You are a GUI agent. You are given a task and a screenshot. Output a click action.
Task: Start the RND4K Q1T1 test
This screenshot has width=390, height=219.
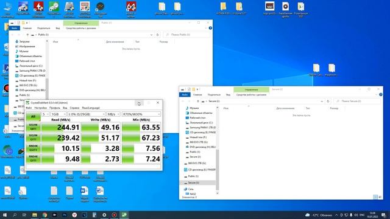[x=33, y=159]
